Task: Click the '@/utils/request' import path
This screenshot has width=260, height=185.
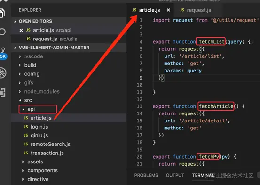Action: pyautogui.click(x=235, y=20)
